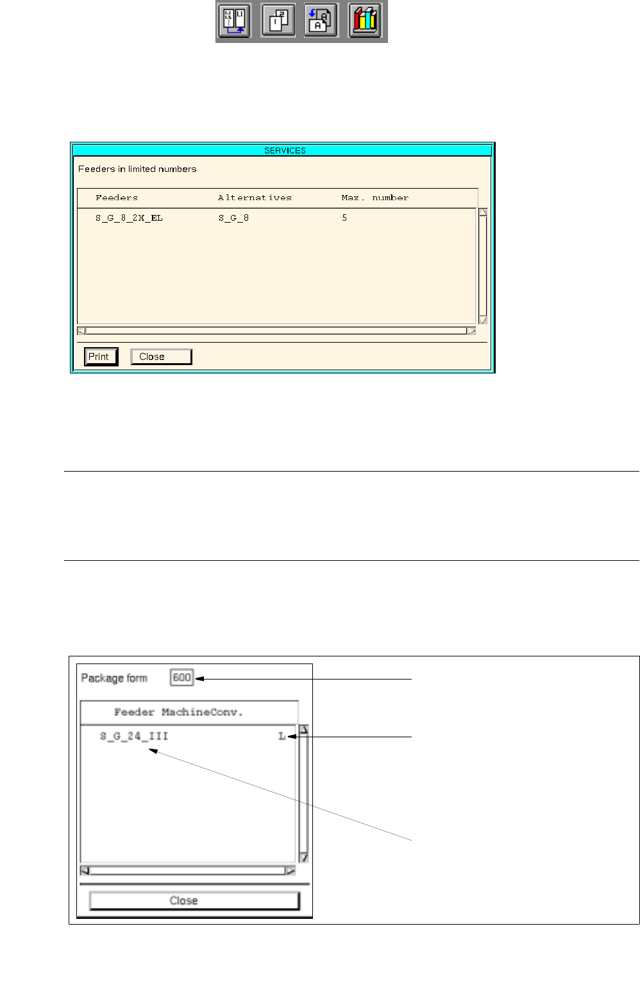
Task: Click Print in the SERVICES dialog
Action: (x=101, y=357)
